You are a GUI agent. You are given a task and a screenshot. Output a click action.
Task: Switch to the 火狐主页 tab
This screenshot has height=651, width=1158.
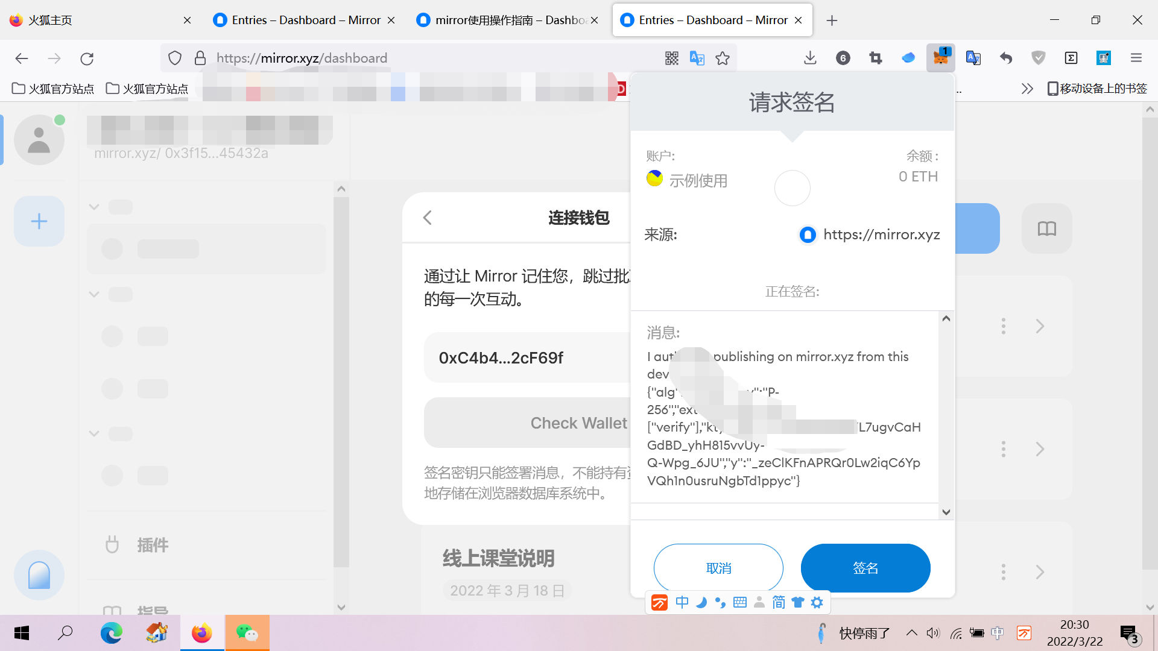tap(100, 20)
